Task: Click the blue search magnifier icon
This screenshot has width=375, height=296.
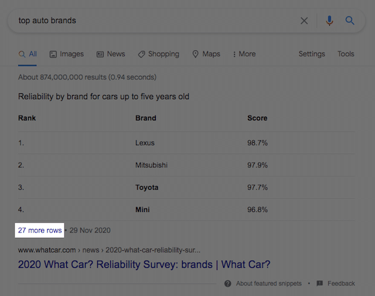Action: click(x=350, y=21)
